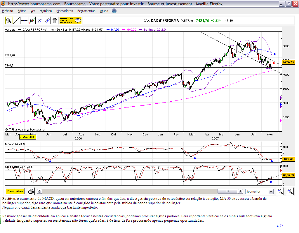Click the 48,0959 stochastic value tag

click(288, 175)
